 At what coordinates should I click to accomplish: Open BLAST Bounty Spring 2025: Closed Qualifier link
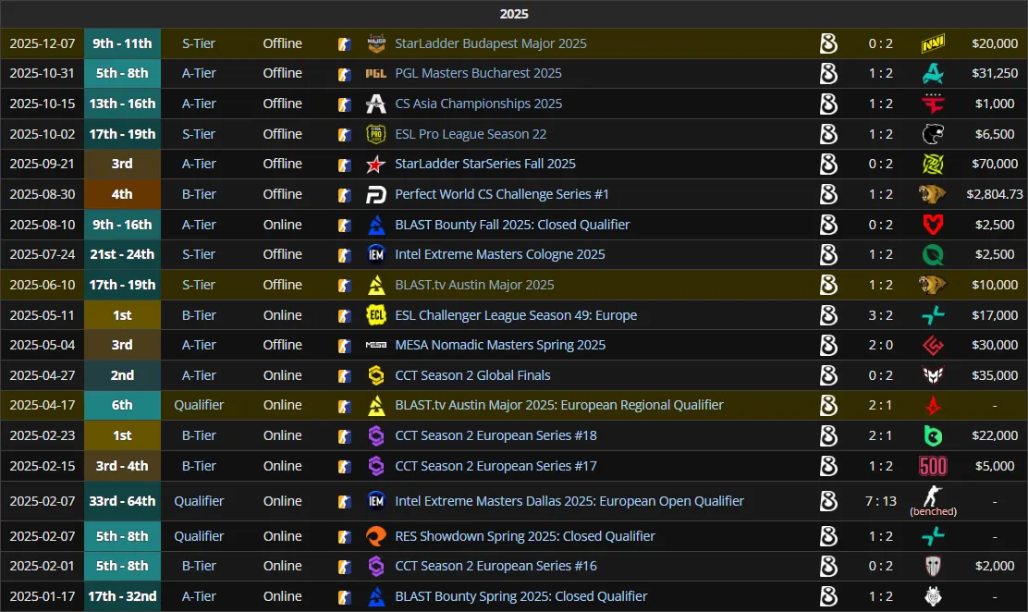coord(520,596)
